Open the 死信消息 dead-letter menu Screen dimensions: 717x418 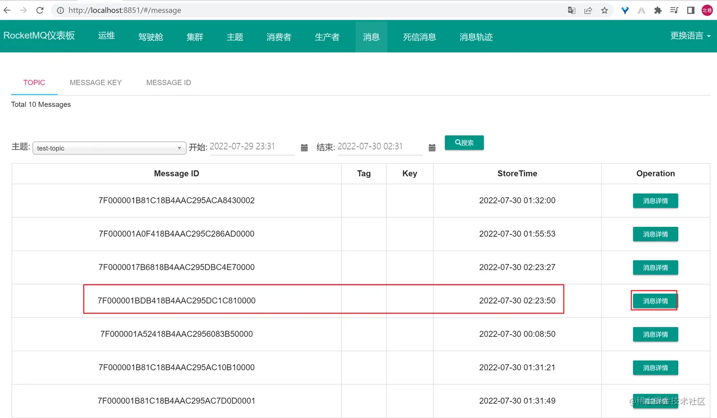click(420, 37)
